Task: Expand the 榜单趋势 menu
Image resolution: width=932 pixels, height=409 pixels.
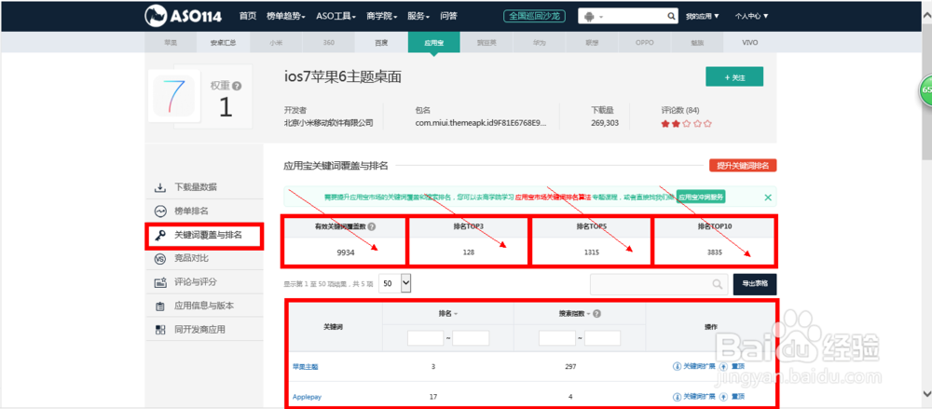Action: [286, 16]
